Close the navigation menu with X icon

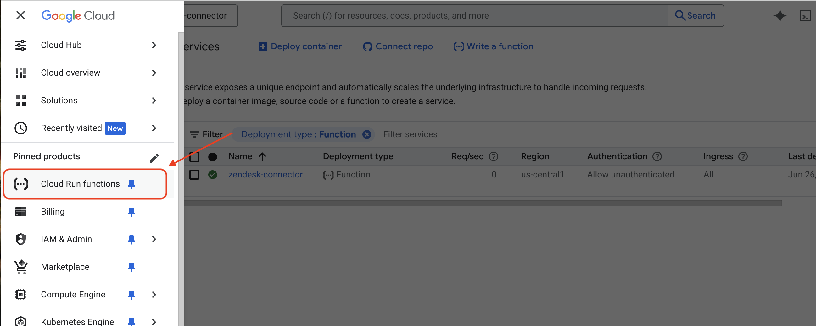pyautogui.click(x=20, y=15)
